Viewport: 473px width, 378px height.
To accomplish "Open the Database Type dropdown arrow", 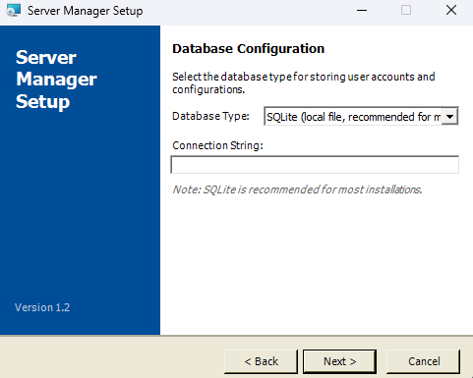I will point(449,117).
